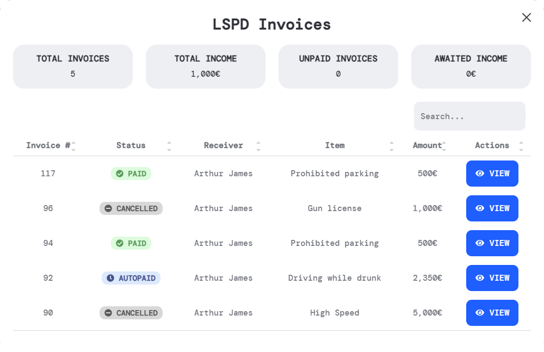544x352 pixels.
Task: Sort by Receiver column sort arrows
Action: 258,146
